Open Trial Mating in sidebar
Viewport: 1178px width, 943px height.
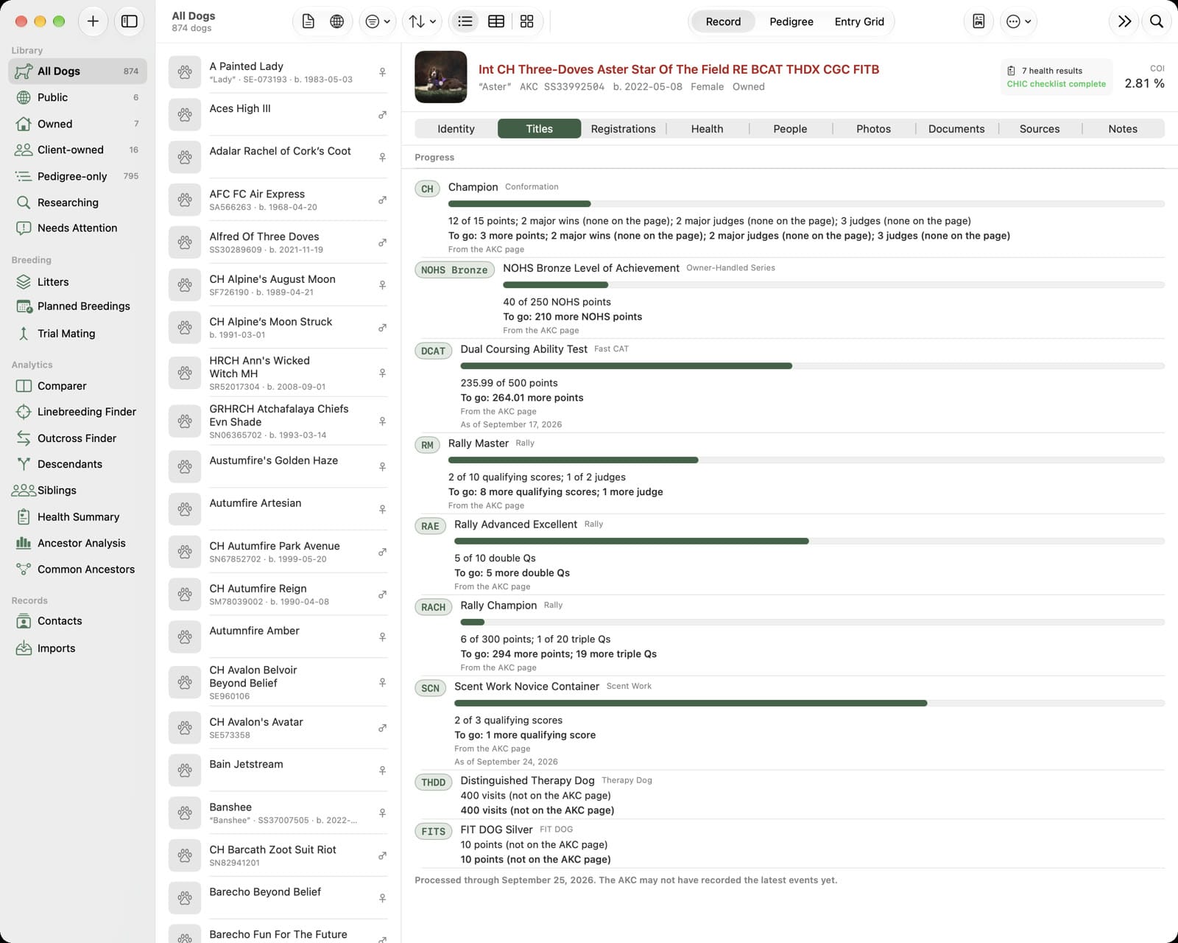[77, 334]
